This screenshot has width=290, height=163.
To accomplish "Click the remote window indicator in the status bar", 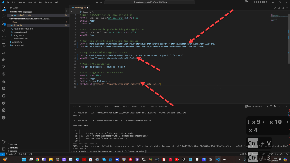I will pos(2,154).
